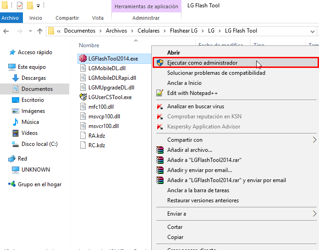Screen dimensions: 319x250
Task: Click the properties checkmark icon in title bar
Action: [20, 6]
